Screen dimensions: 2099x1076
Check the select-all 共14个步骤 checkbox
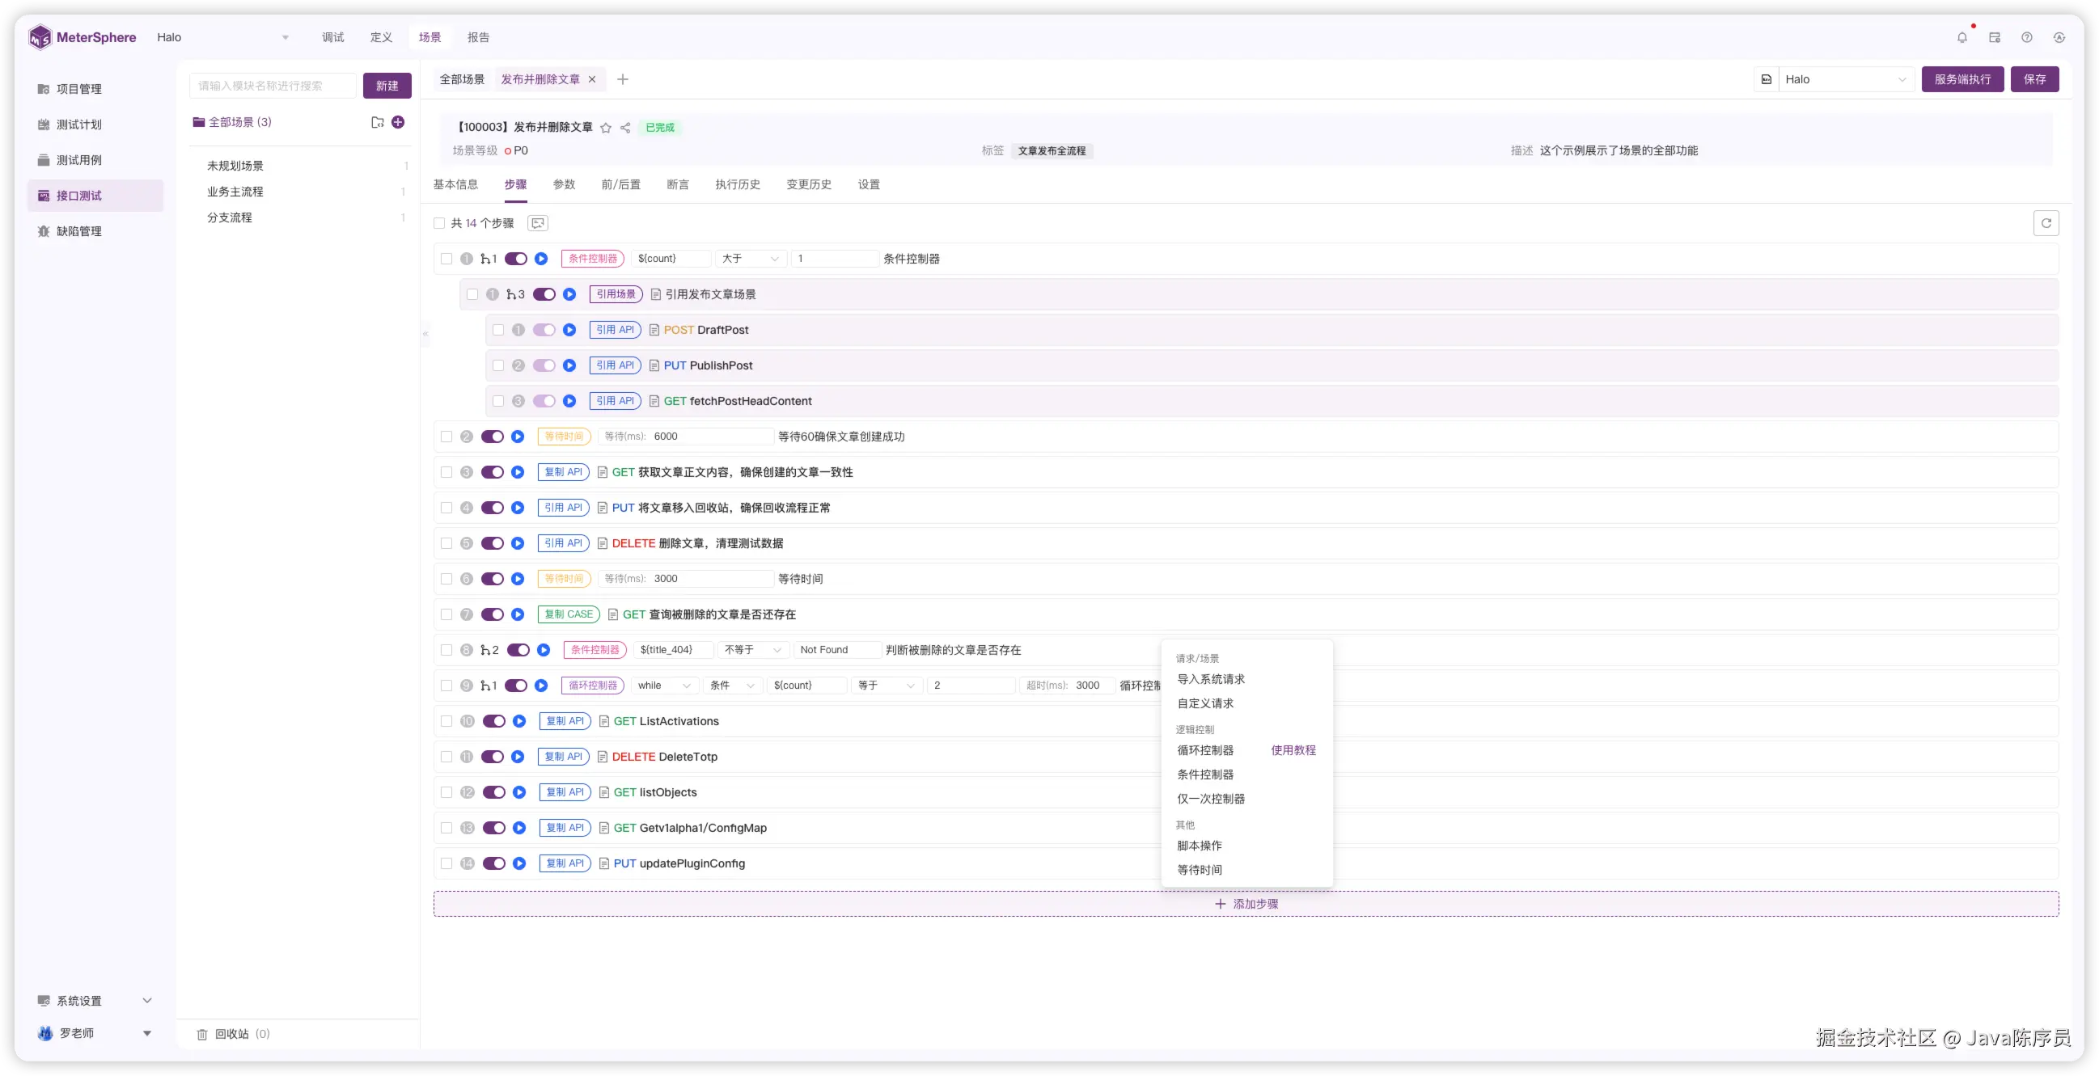tap(439, 223)
